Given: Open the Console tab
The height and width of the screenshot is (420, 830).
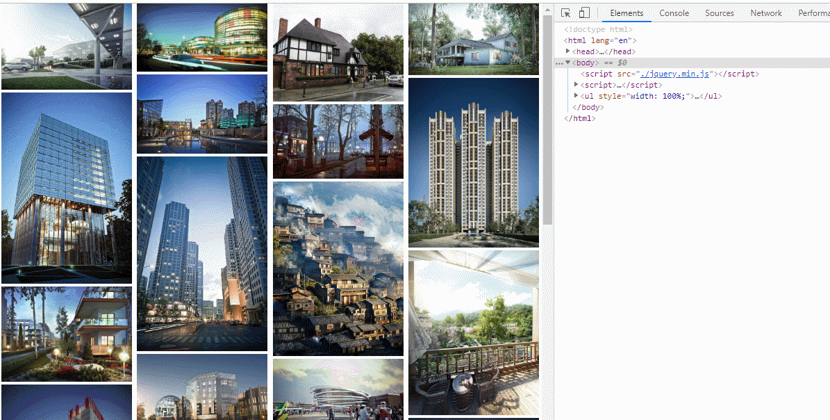Looking at the screenshot, I should (674, 13).
